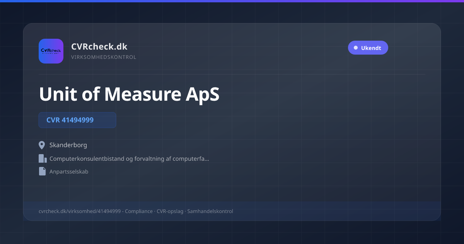Click the Ukendt status badge
Screen dimensions: 464x244
tap(368, 48)
